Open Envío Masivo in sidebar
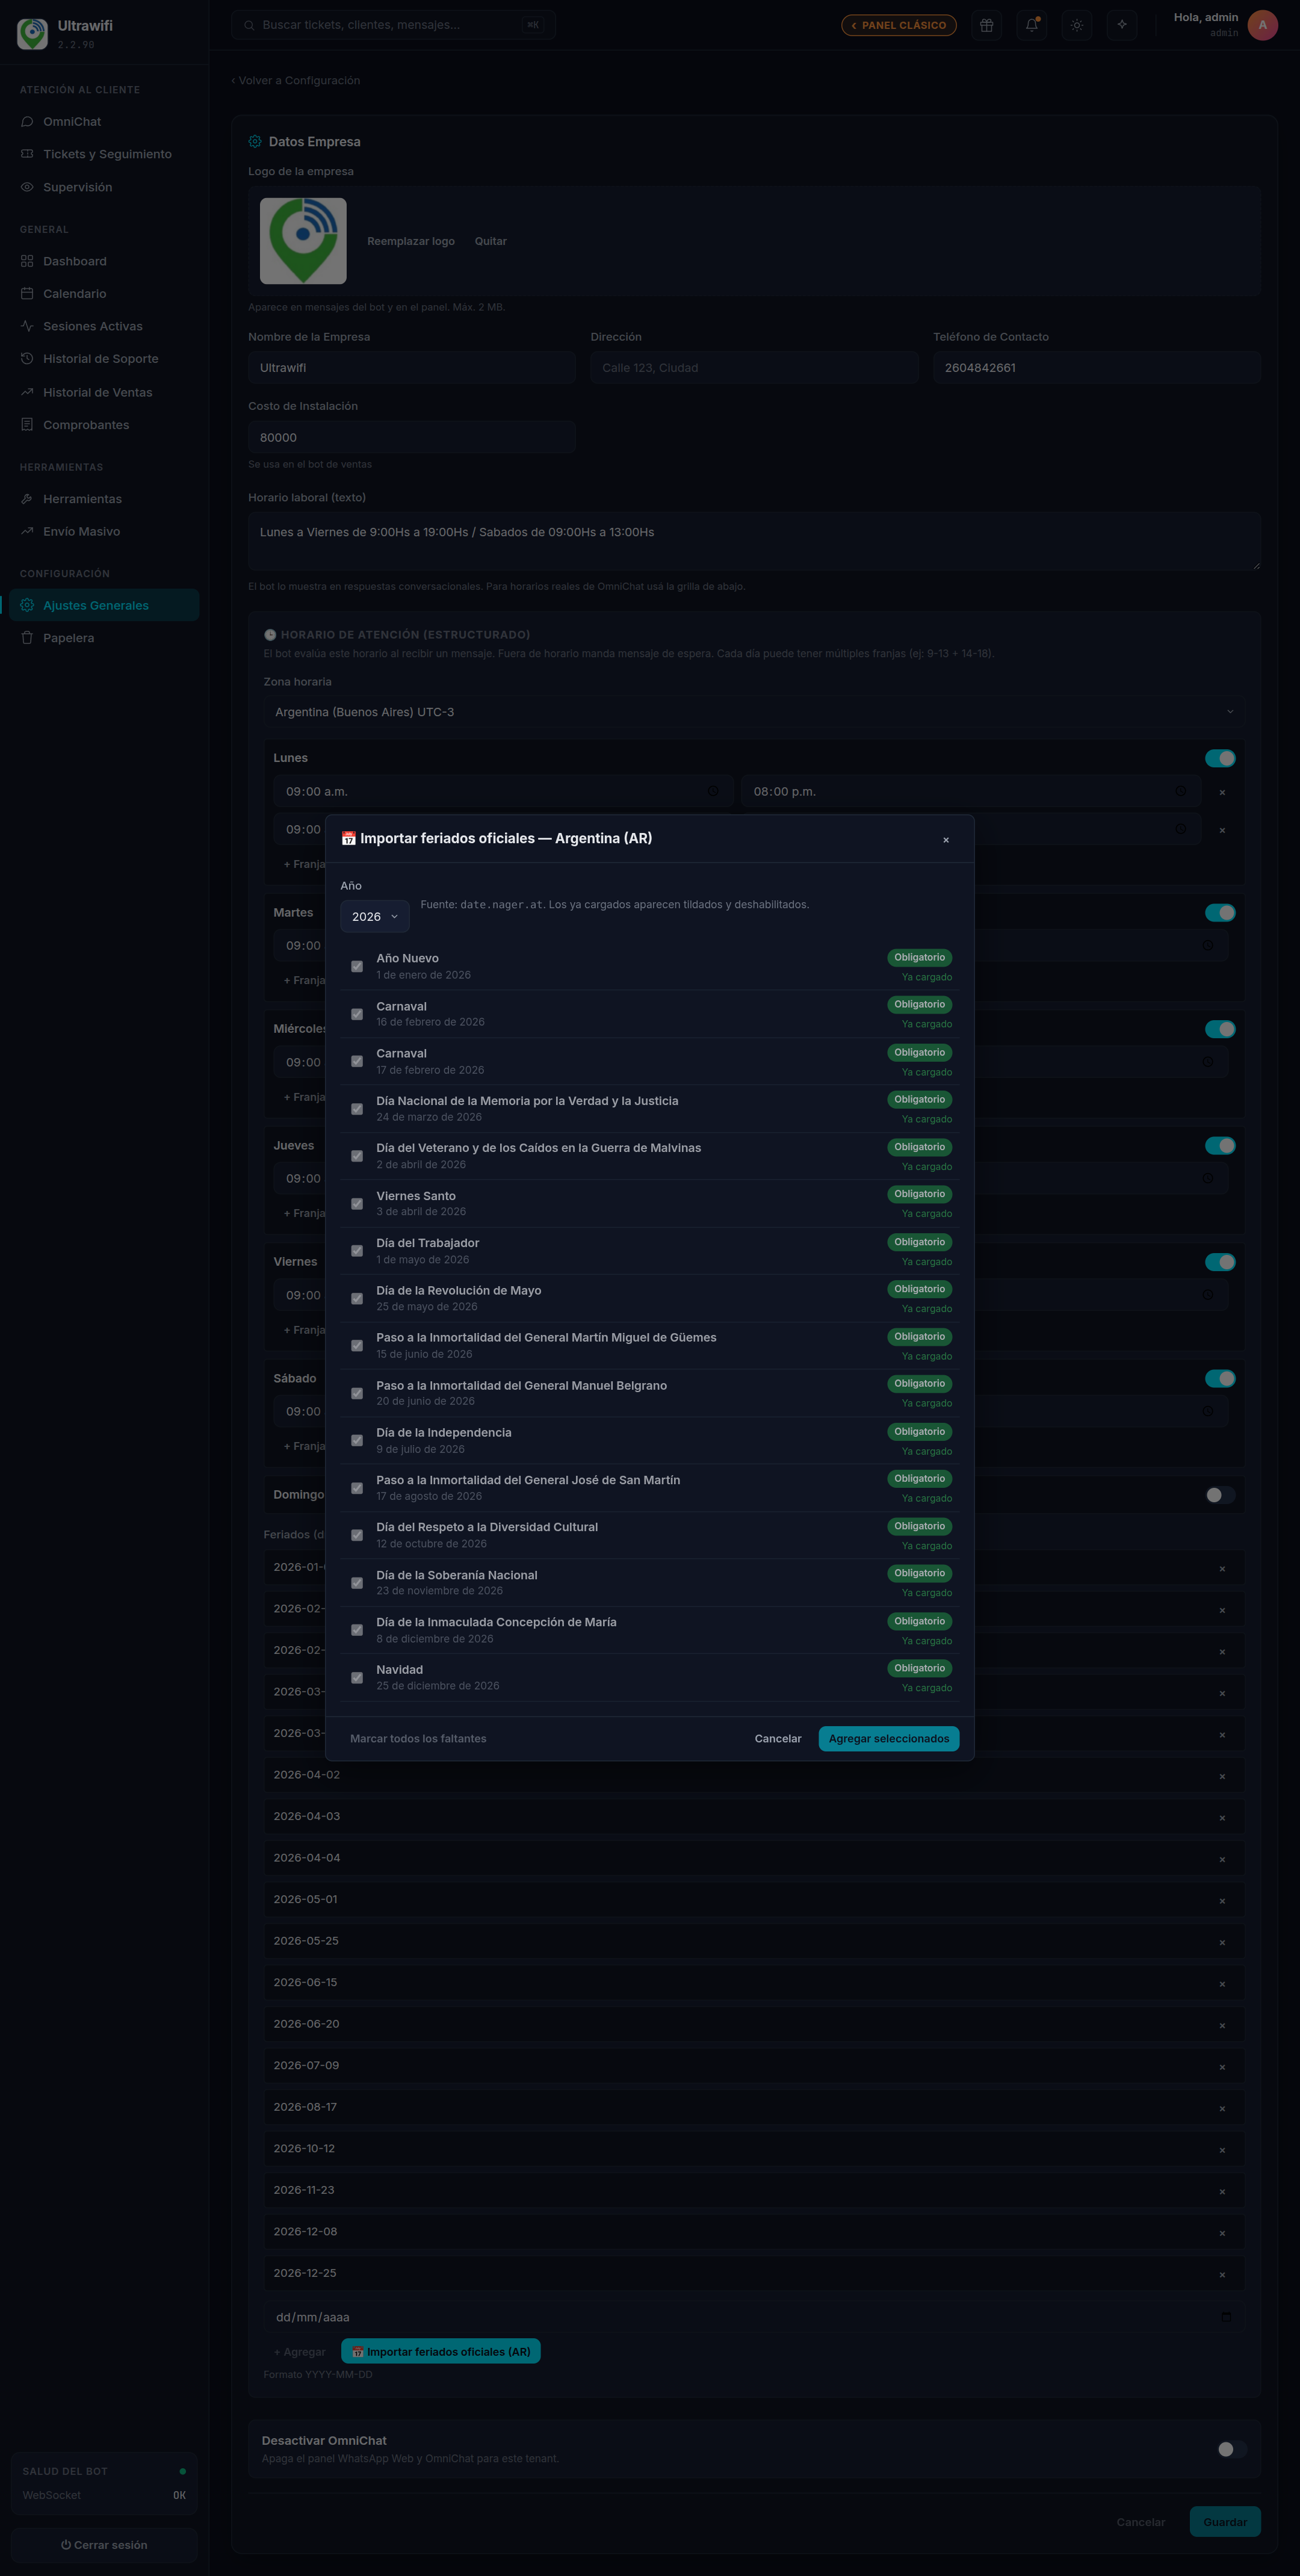 pos(104,531)
